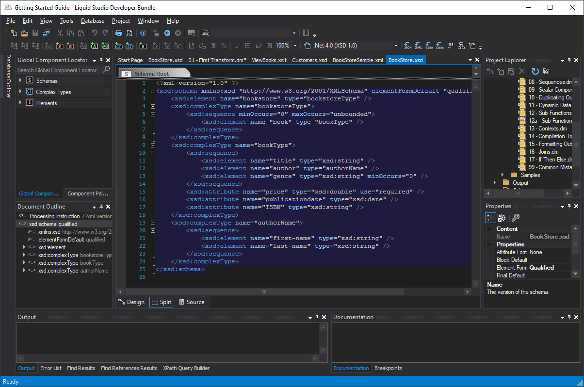Viewport: 584px width, 387px height.
Task: Toggle auto-hide pin on Project Explorer
Action: [x=569, y=60]
